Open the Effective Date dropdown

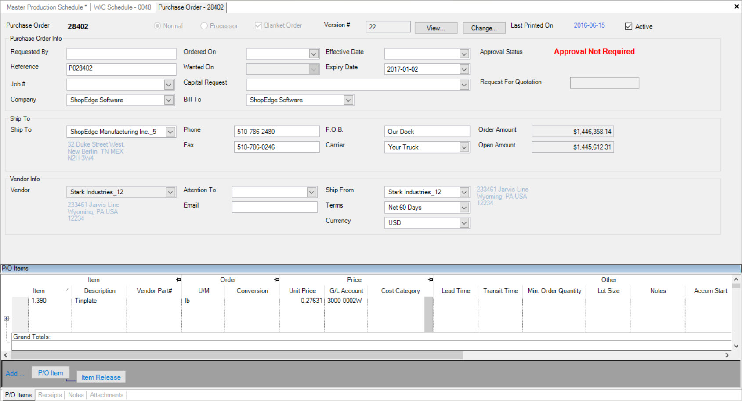(464, 54)
